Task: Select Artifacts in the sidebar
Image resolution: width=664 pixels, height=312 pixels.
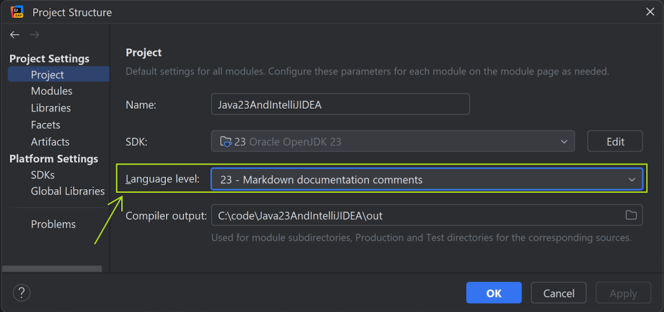Action: 50,142
